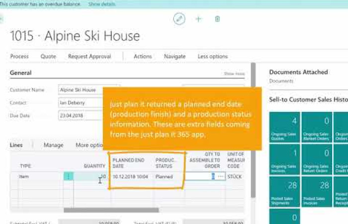Click the Production Status column header
Viewport: 348px width, 224px height.
166,163
